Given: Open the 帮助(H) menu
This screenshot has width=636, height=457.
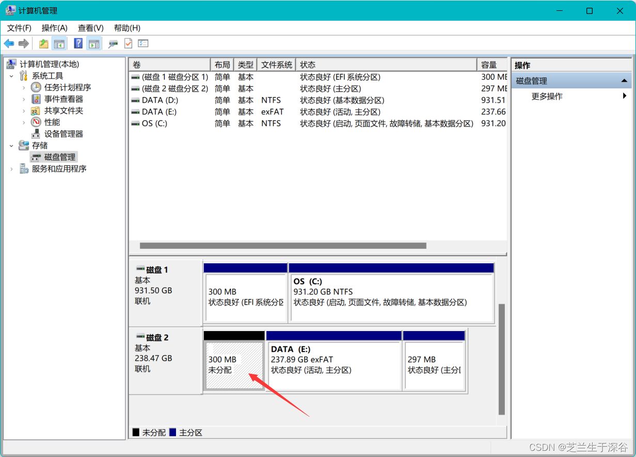Looking at the screenshot, I should 127,28.
